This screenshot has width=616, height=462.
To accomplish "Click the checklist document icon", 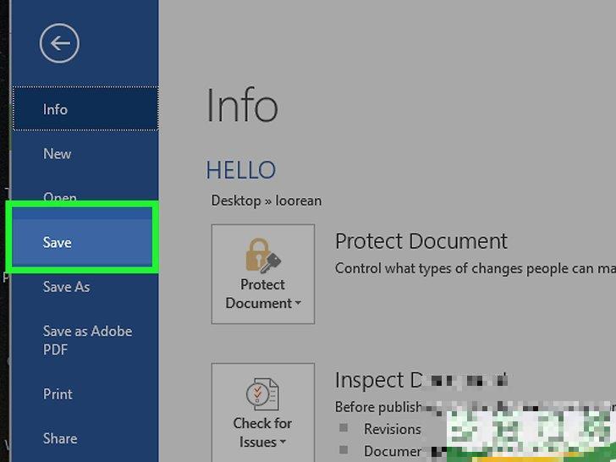I will (262, 395).
